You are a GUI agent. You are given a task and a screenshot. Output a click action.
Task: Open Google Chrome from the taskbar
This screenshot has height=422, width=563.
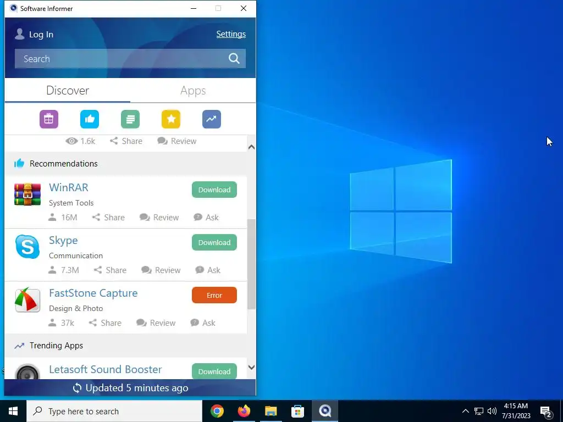tap(217, 411)
